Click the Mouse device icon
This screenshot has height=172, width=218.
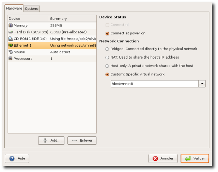click(x=11, y=52)
